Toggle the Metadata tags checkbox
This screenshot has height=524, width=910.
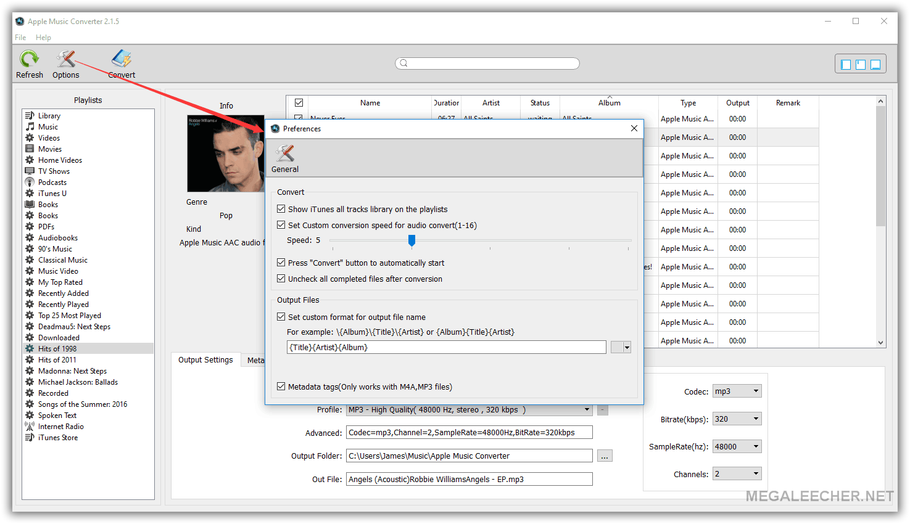pyautogui.click(x=281, y=387)
